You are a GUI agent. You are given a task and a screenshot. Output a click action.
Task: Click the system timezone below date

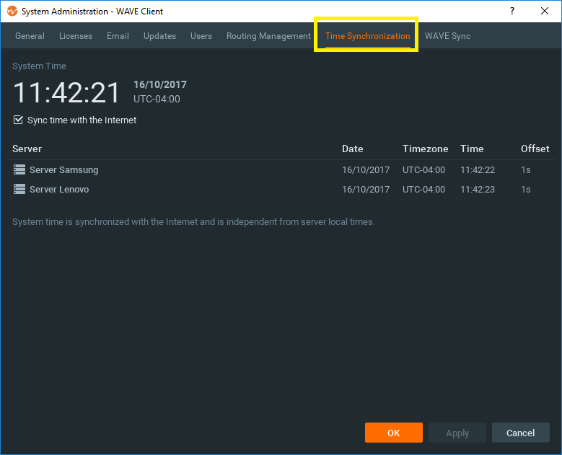157,99
